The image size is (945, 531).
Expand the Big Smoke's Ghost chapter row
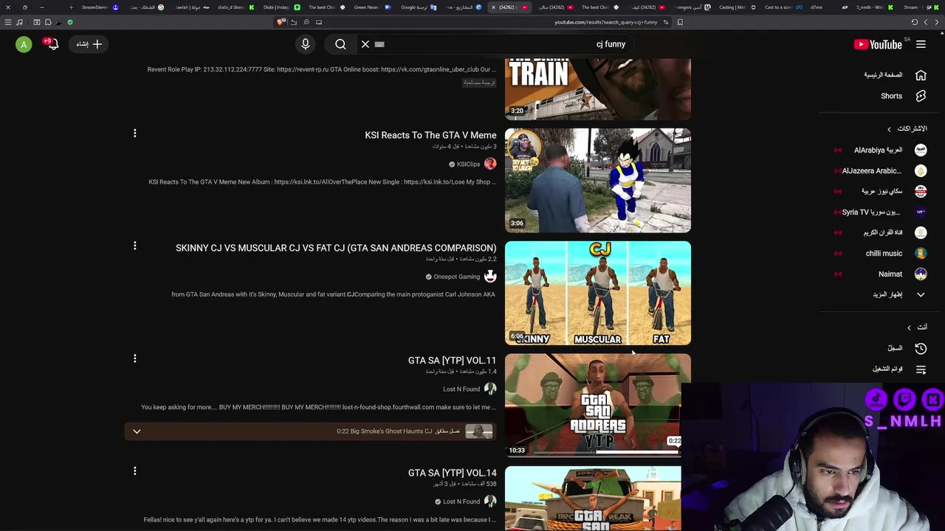[310, 431]
